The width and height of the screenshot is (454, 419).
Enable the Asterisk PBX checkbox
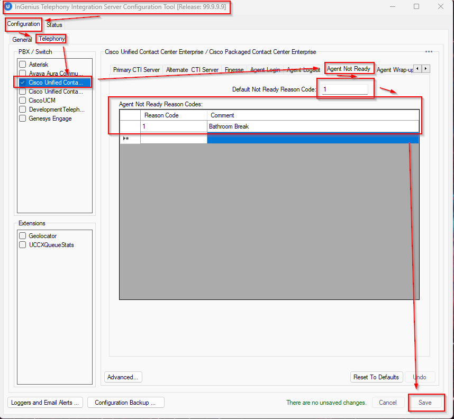pos(23,65)
